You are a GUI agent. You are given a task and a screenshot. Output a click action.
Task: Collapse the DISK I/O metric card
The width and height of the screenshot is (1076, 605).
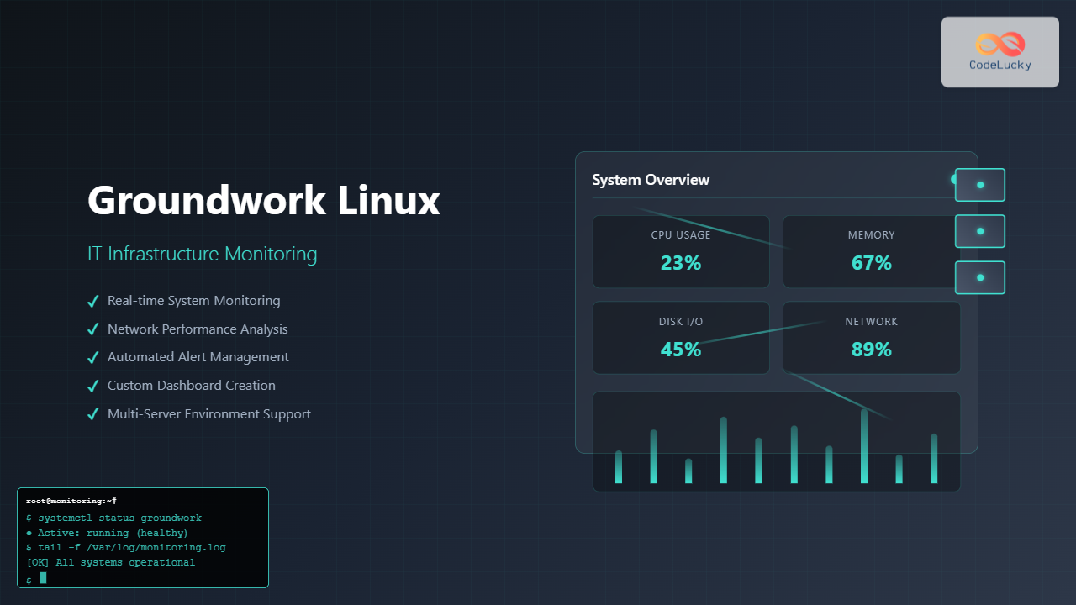[x=681, y=337]
